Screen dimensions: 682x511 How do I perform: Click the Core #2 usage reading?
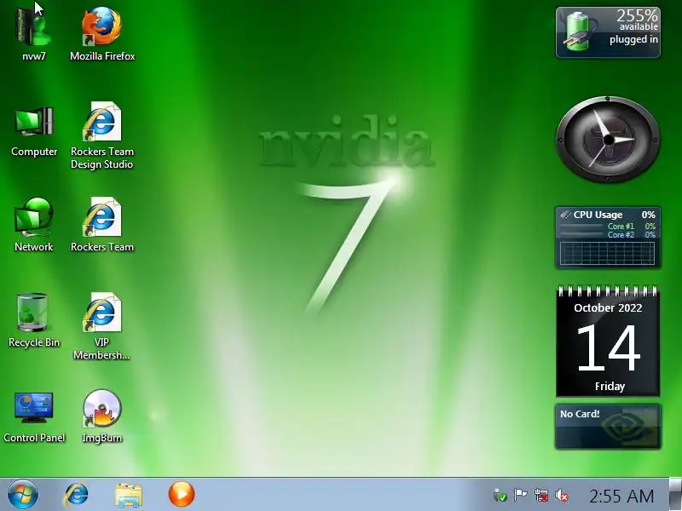tap(632, 235)
